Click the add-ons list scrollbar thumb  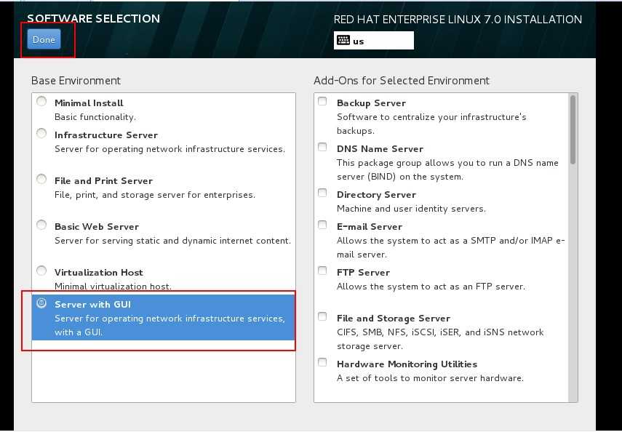(573, 129)
